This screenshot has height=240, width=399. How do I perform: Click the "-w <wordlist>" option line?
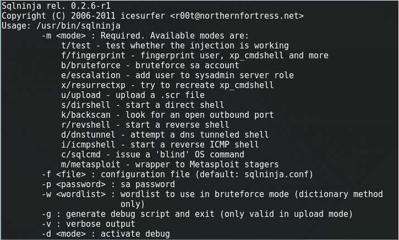pos(212,194)
